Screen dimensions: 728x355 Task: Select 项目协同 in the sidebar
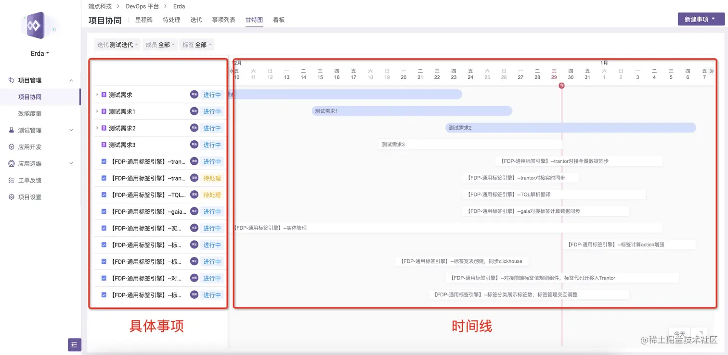(30, 97)
